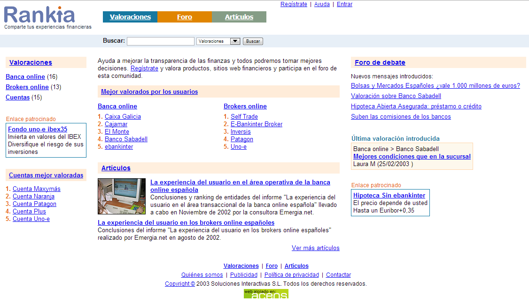Screen dimensions: 529x304
Task: Open article on banca online española experience
Action: coord(240,186)
